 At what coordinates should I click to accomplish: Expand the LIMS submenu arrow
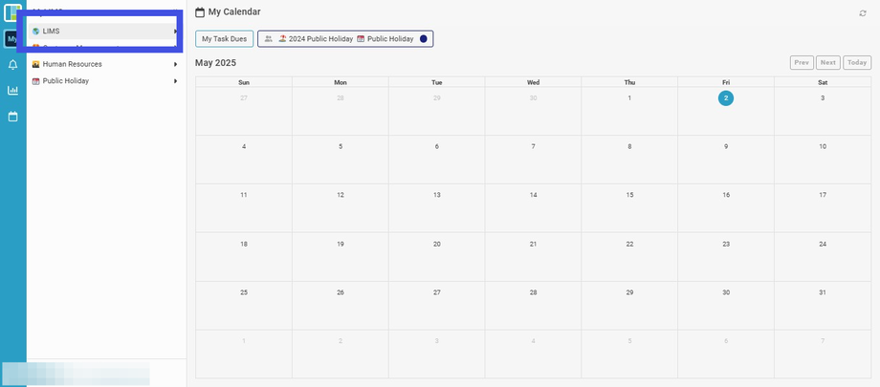point(175,32)
